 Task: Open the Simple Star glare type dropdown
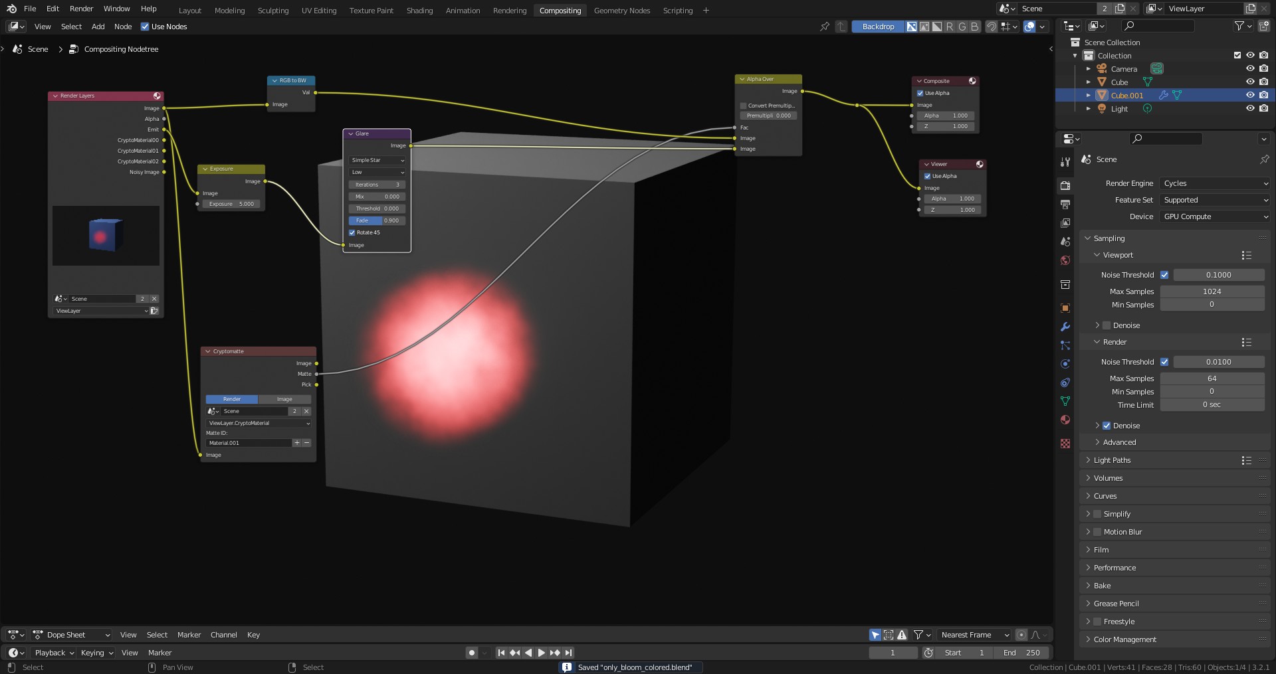377,160
